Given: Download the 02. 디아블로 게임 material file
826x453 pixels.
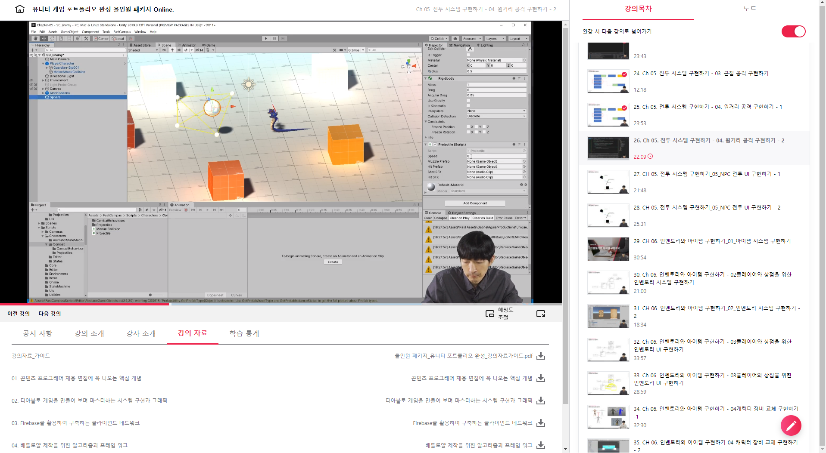Looking at the screenshot, I should pos(541,401).
